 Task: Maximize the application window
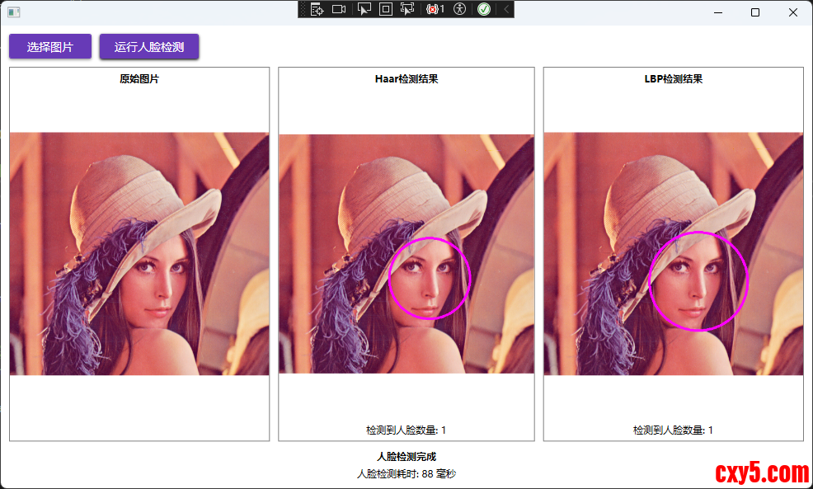[x=755, y=12]
